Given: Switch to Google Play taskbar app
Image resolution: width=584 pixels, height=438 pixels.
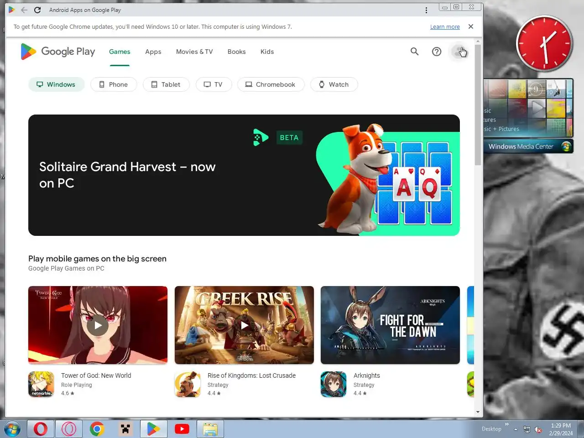Looking at the screenshot, I should click(x=153, y=429).
